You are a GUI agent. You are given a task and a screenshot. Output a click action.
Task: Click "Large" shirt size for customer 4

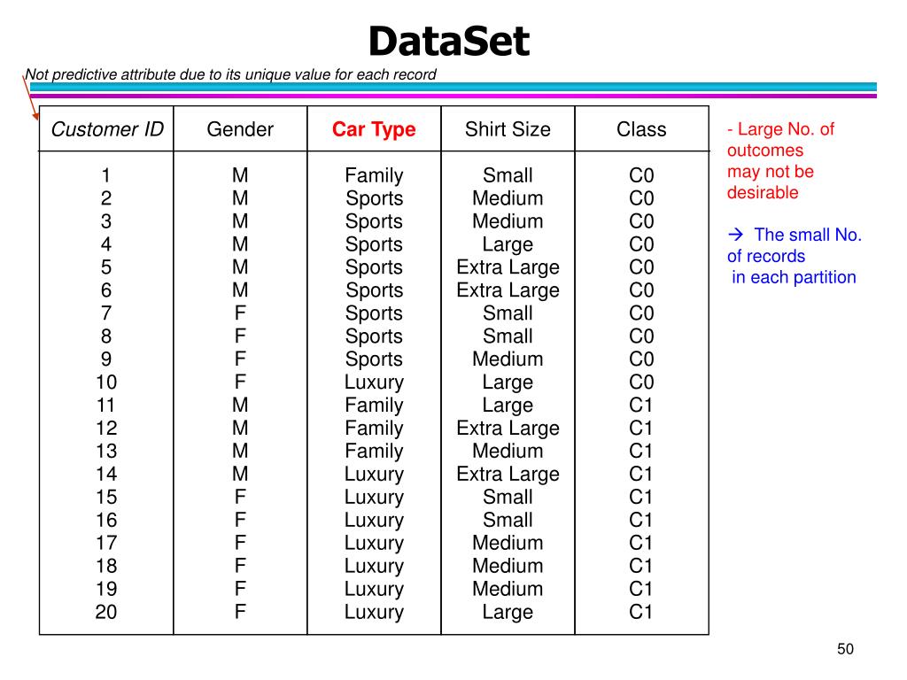tap(508, 245)
